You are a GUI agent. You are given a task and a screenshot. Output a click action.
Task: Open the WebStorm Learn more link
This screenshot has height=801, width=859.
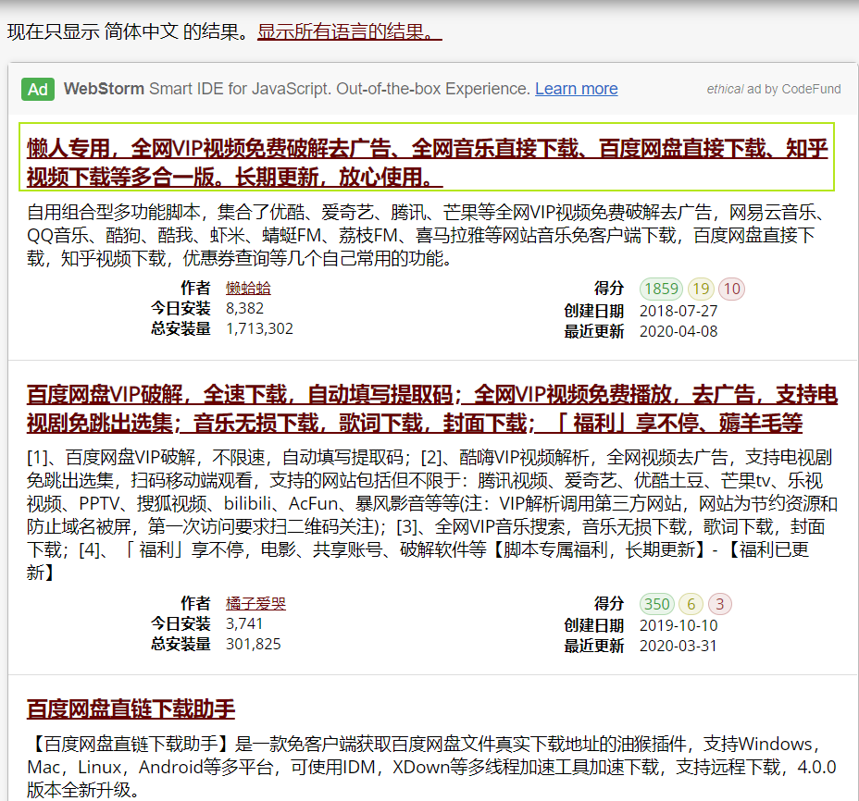[x=577, y=89]
